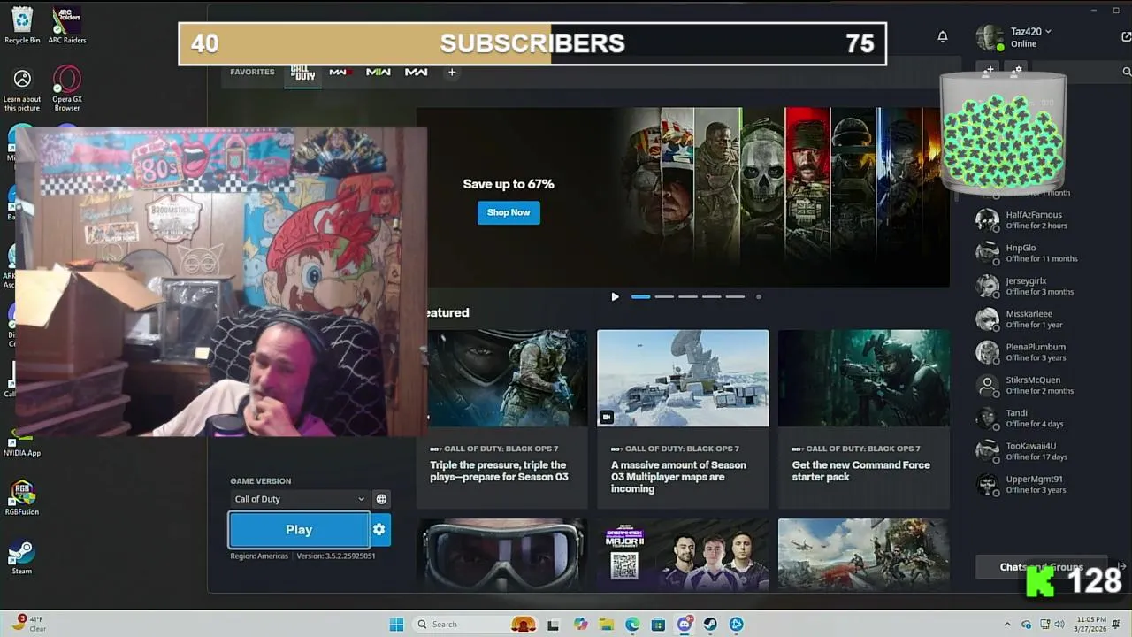Open the Chats and Groups panel

(1041, 567)
